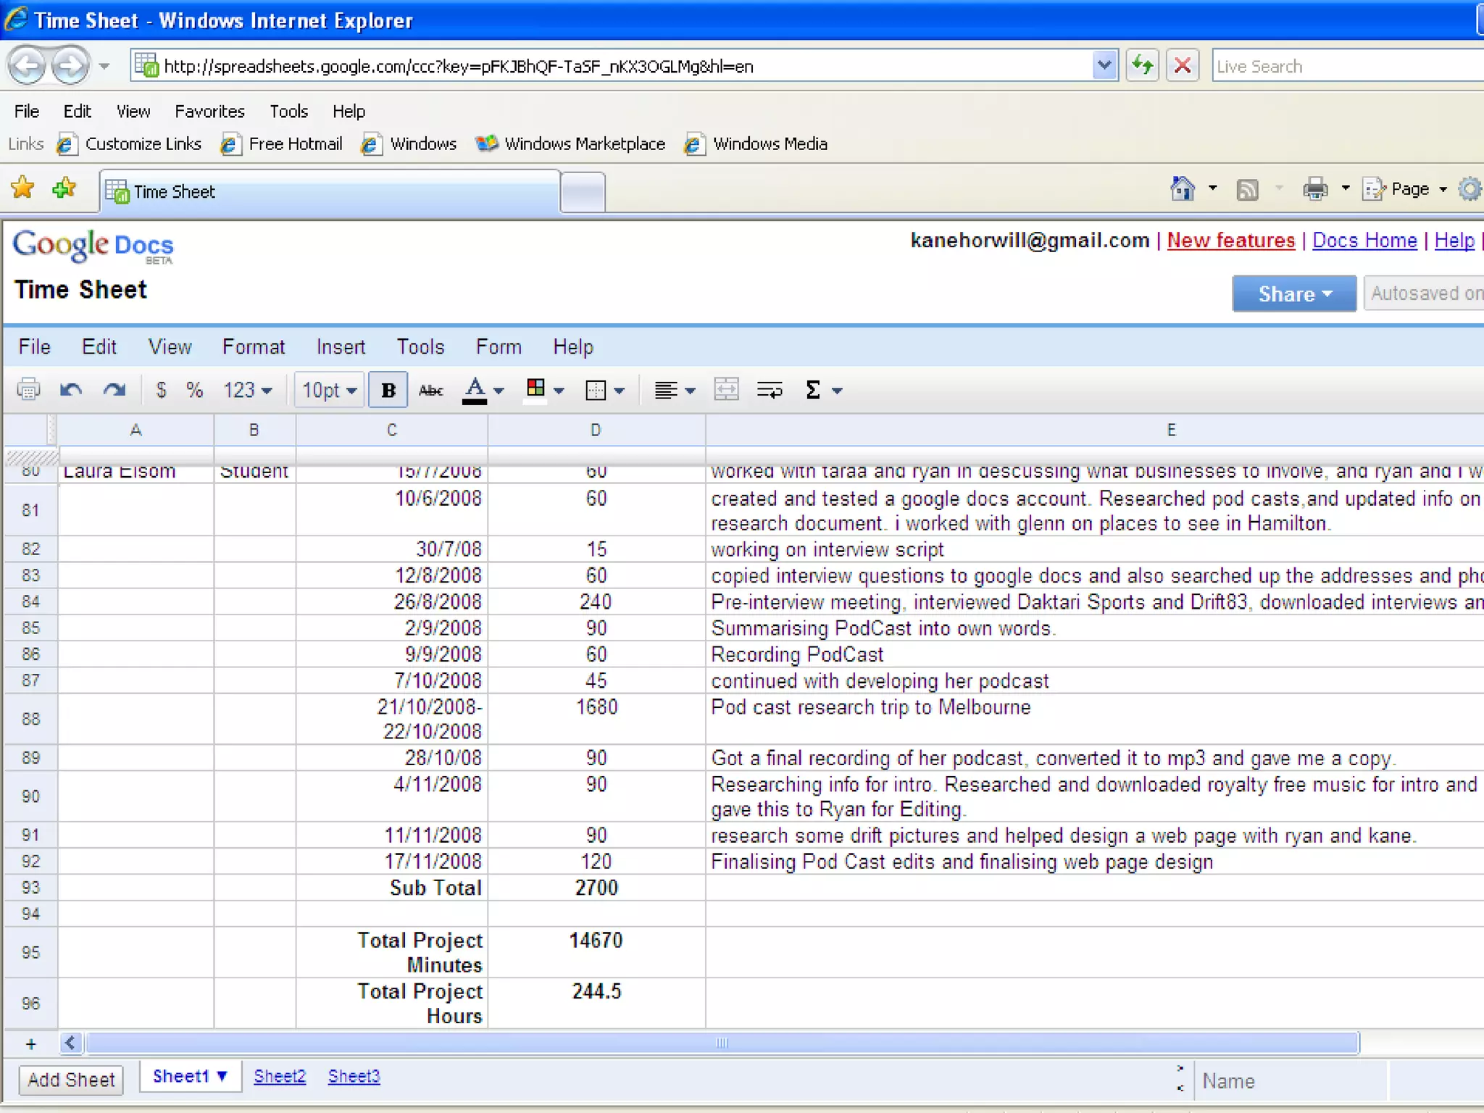Screen dimensions: 1484x1113
Task: Open the IE Favorites menu
Action: tap(209, 111)
